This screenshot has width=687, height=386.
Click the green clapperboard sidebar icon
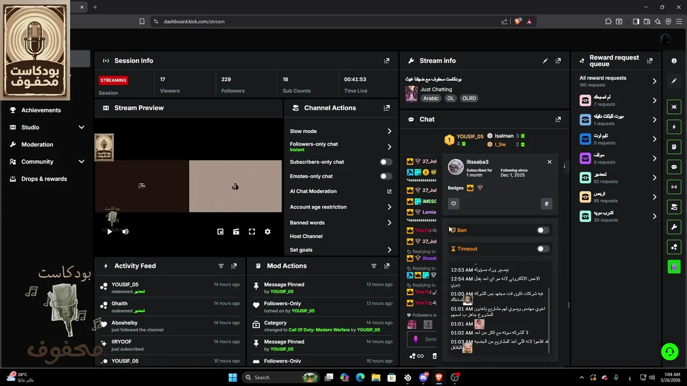coord(674,266)
